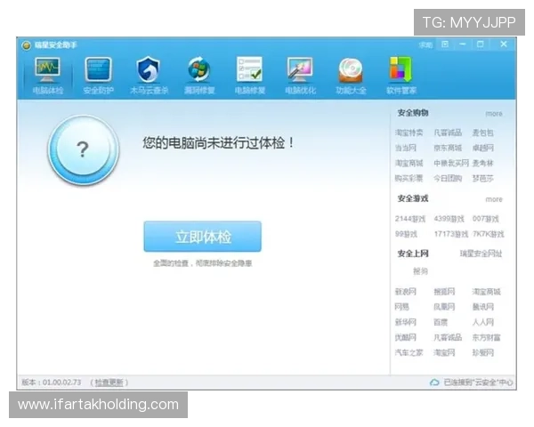
Task: Open more links beside 安全购物
Action: pyautogui.click(x=494, y=114)
